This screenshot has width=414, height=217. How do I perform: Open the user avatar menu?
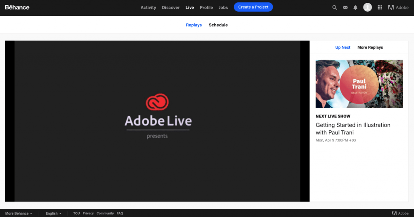click(368, 7)
